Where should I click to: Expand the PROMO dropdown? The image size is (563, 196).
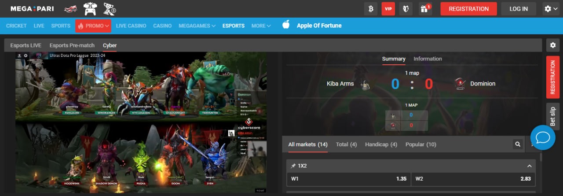pyautogui.click(x=93, y=26)
